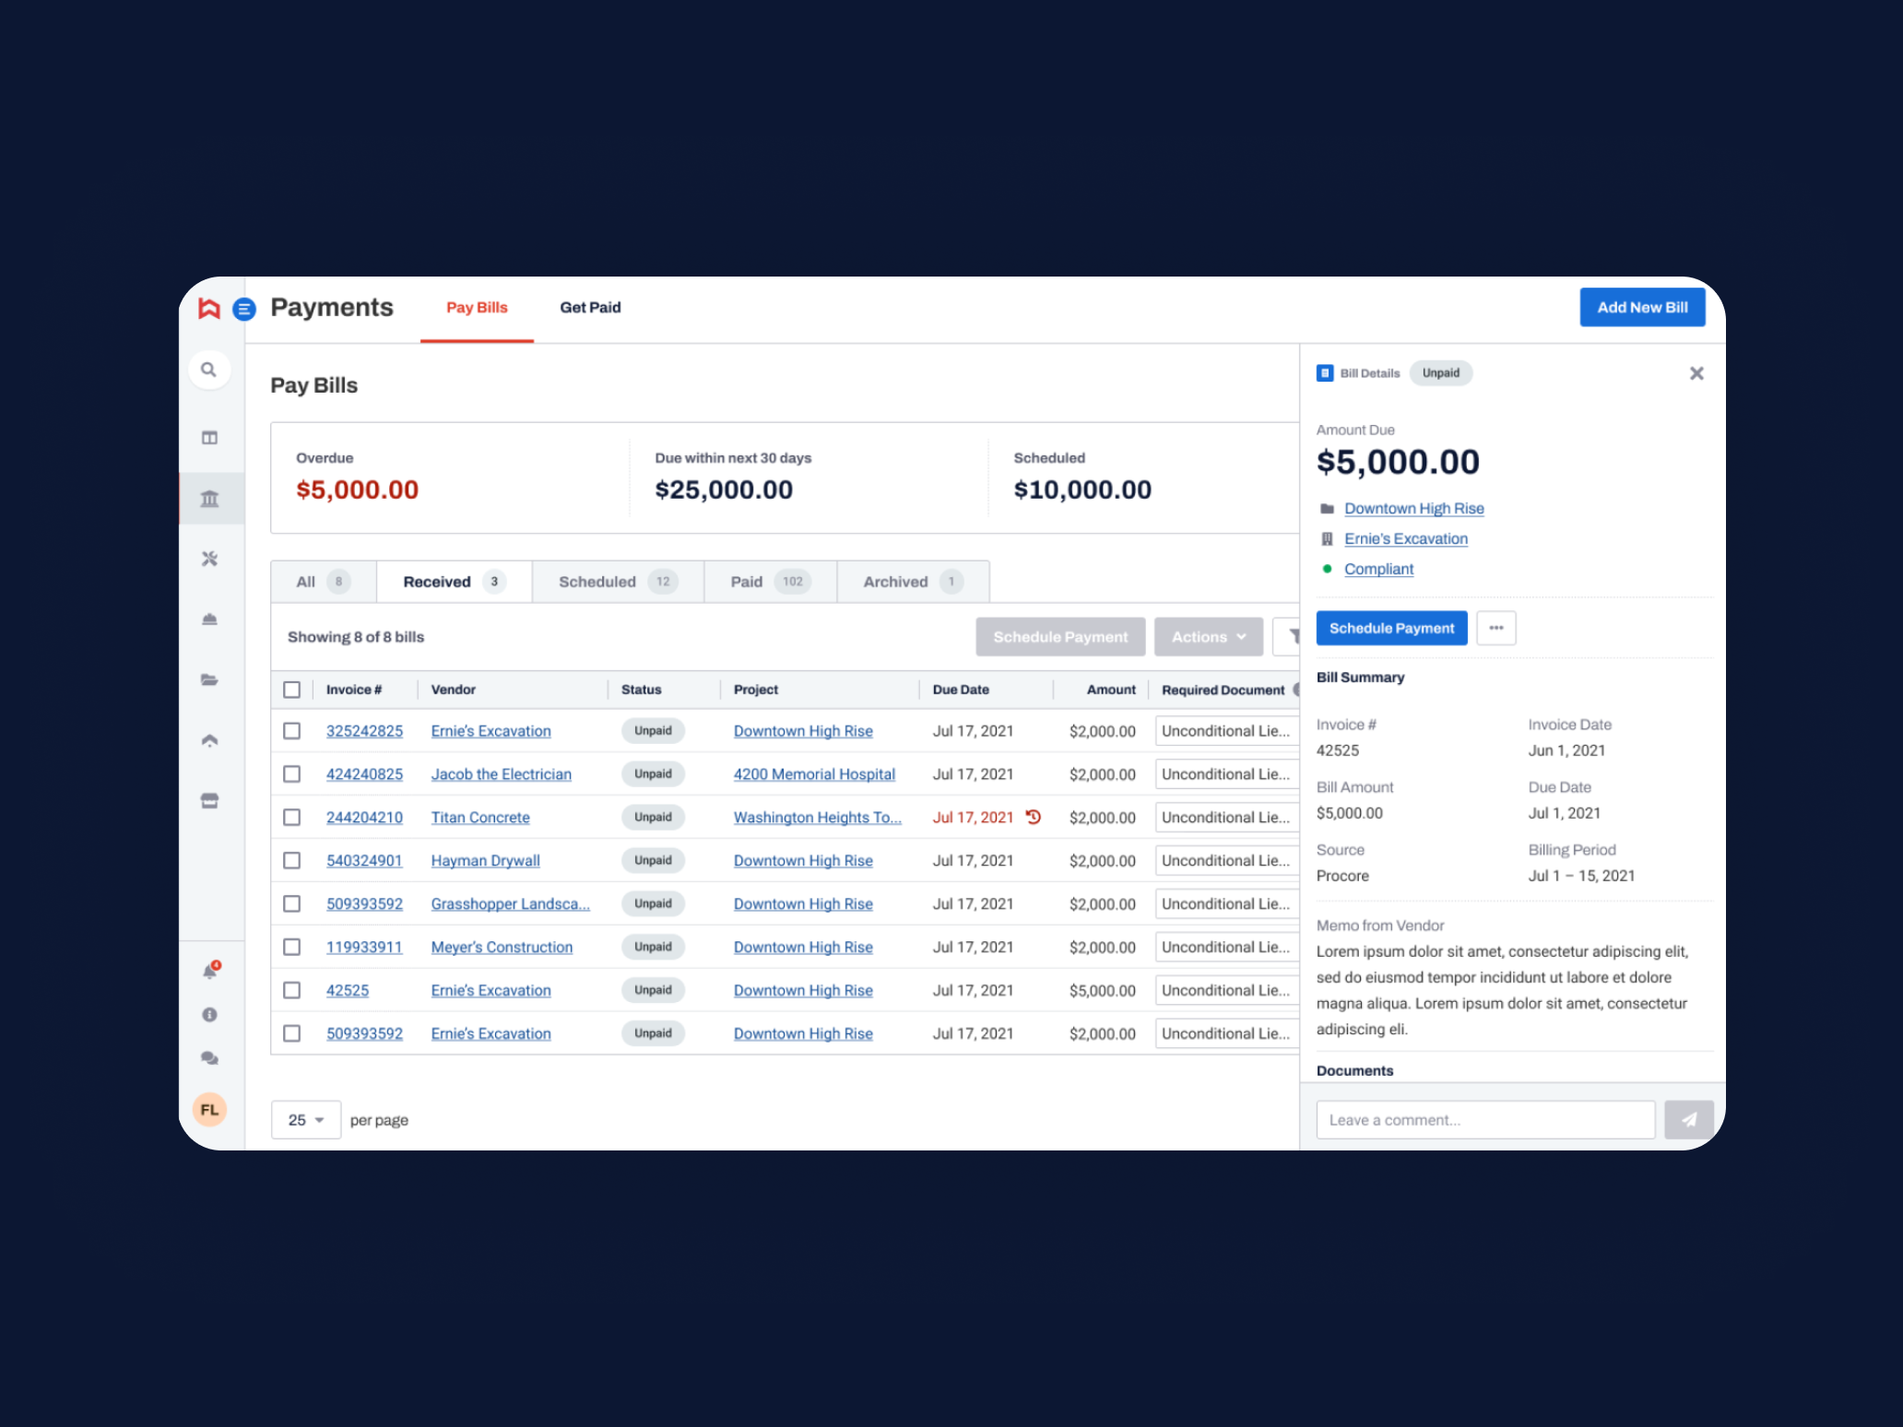Screen dimensions: 1903x1427
Task: Click the FL user avatar
Action: [x=210, y=1109]
